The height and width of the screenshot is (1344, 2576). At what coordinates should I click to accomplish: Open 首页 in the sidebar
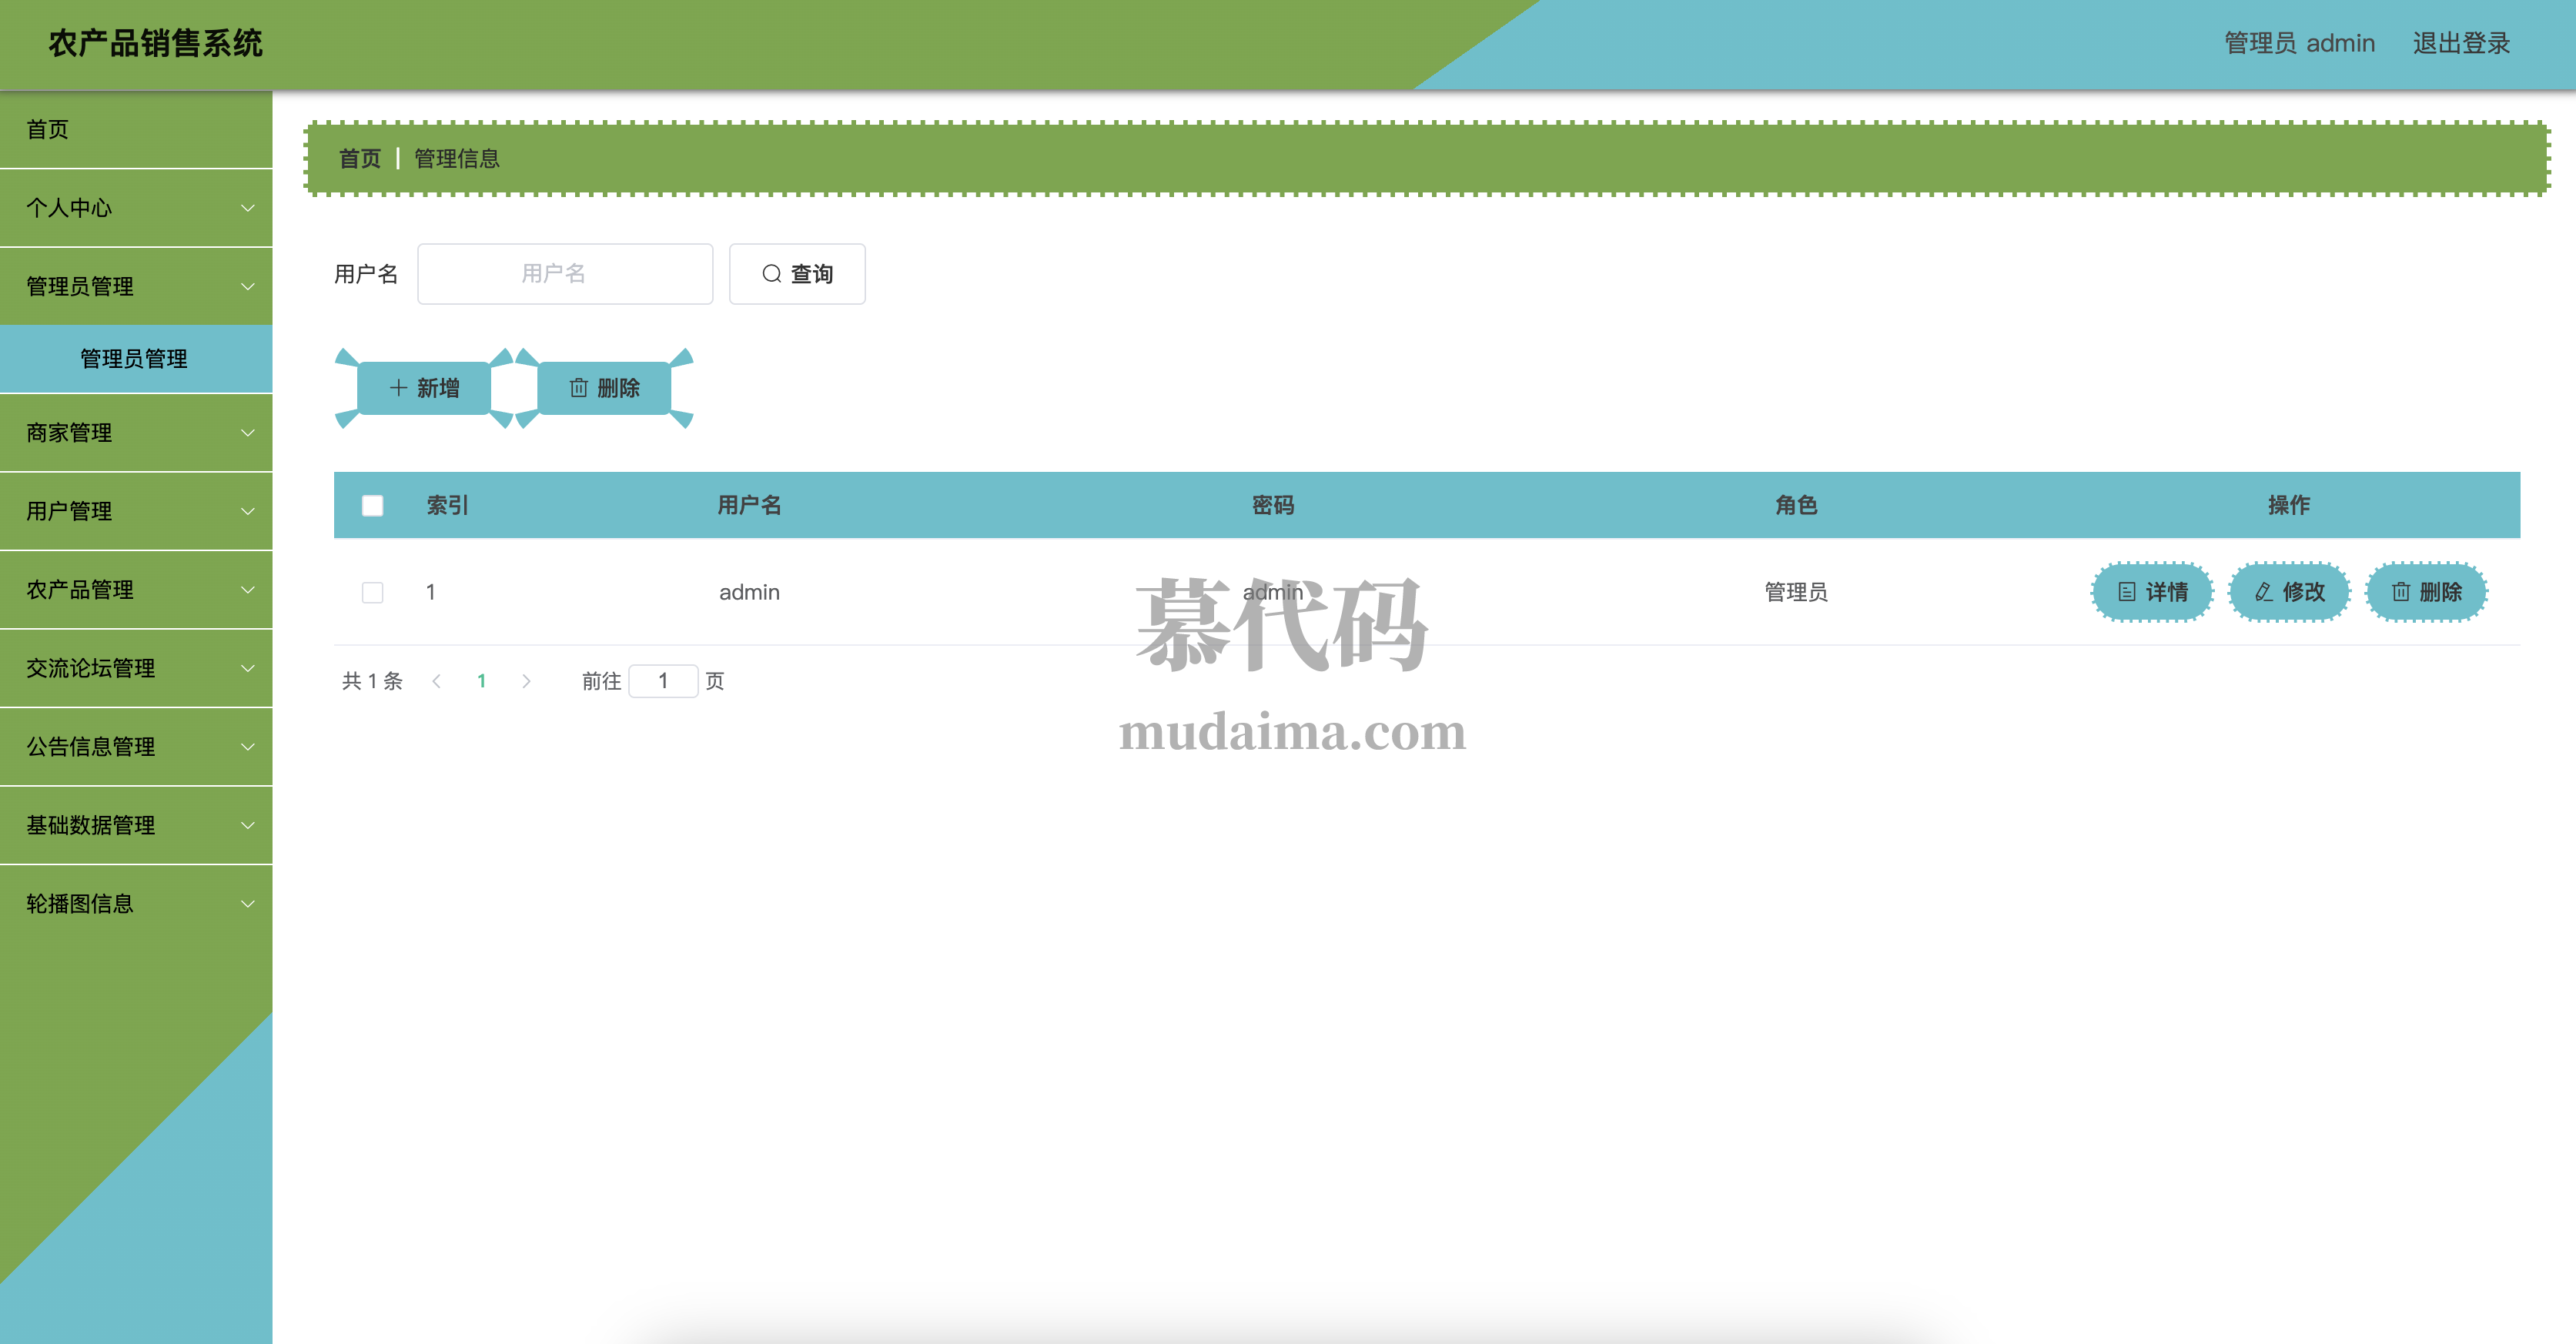tap(48, 129)
